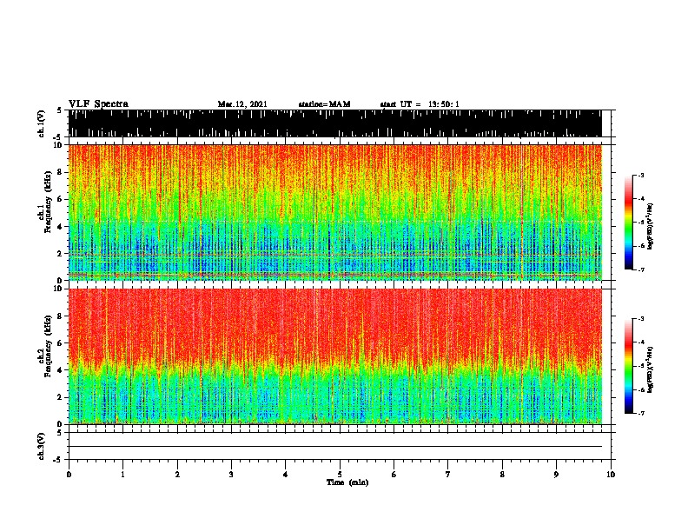Click the 4 kHz tick on ch.1 frequency axis
This screenshot has width=688, height=532.
click(x=60, y=227)
